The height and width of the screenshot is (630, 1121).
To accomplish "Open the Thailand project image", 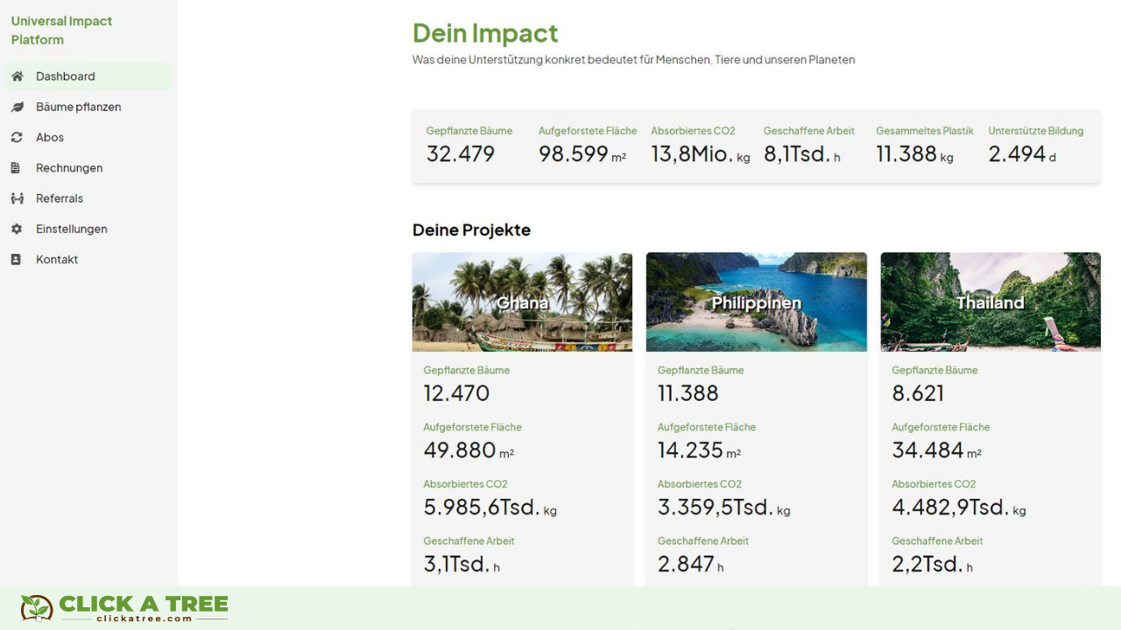I will pyautogui.click(x=990, y=302).
